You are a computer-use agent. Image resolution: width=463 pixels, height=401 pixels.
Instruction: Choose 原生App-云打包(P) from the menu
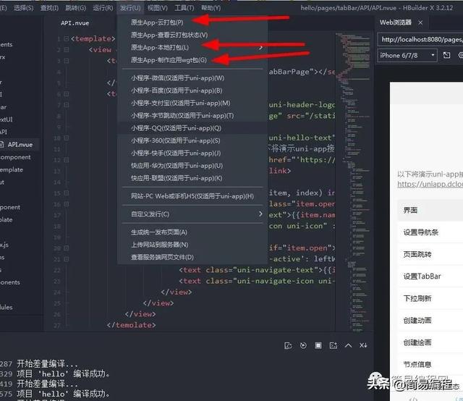pos(192,22)
